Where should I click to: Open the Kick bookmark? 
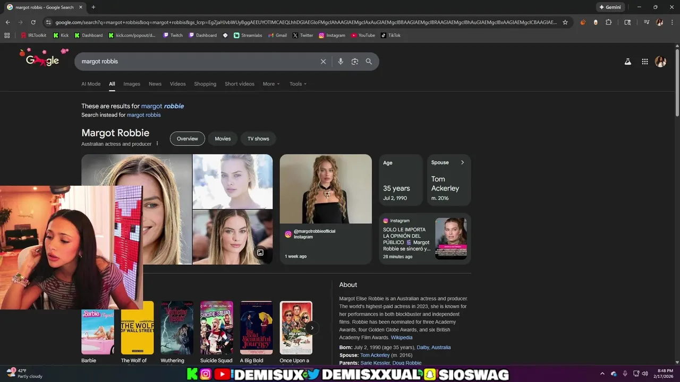61,36
